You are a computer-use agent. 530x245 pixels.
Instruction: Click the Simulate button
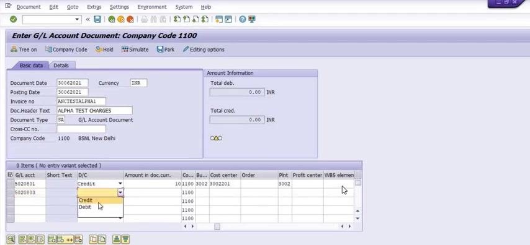tap(135, 49)
